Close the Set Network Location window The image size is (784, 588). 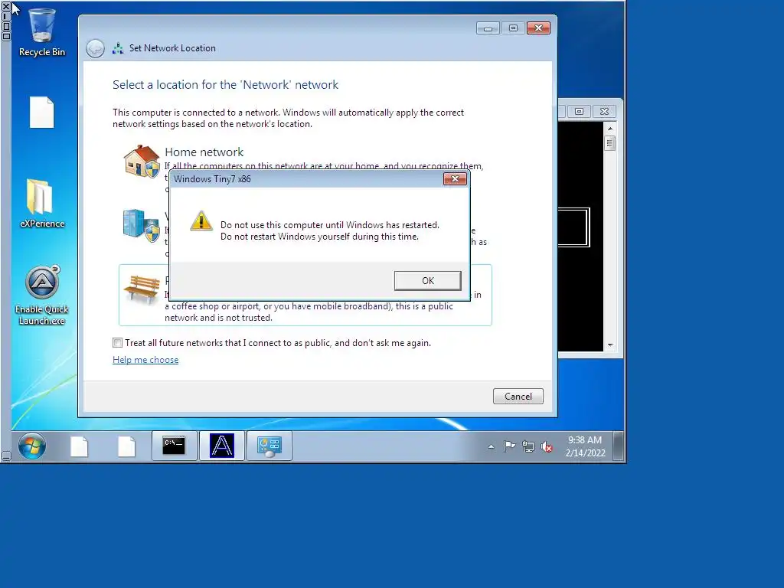pyautogui.click(x=538, y=28)
